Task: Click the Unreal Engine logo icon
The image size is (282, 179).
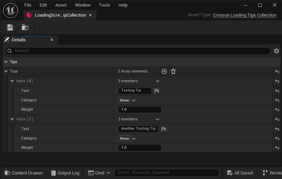Action: [x=11, y=11]
